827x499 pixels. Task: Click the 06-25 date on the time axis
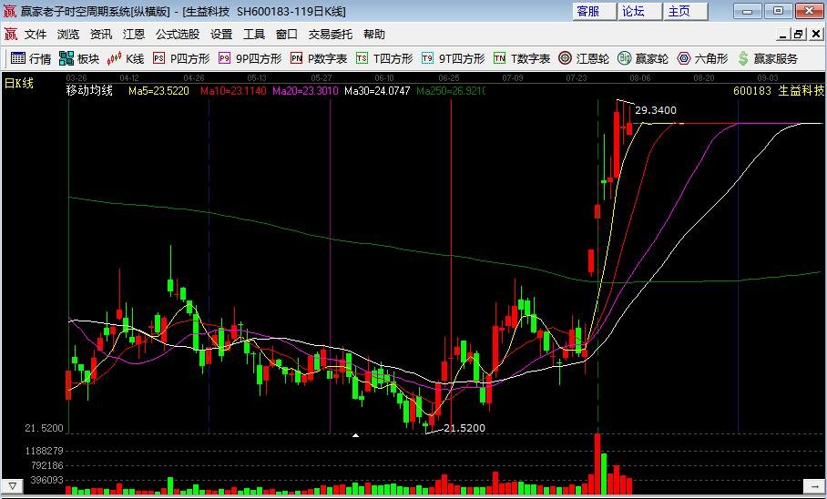(x=449, y=78)
